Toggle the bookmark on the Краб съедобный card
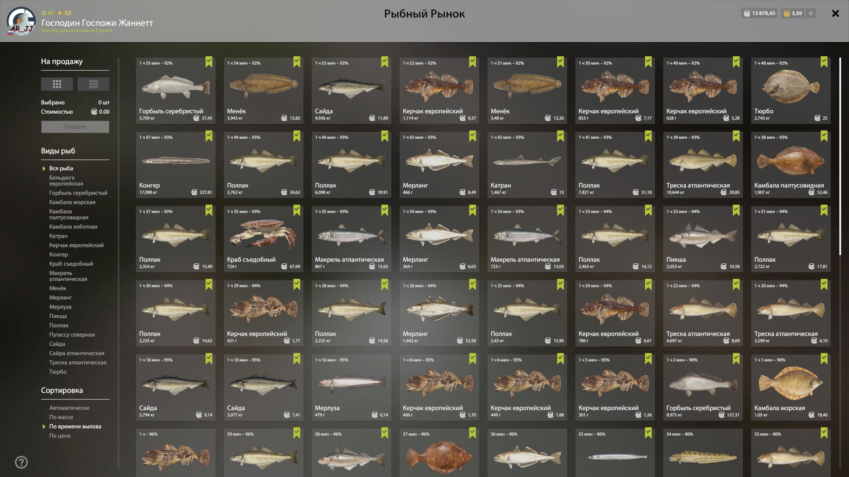 coord(297,210)
